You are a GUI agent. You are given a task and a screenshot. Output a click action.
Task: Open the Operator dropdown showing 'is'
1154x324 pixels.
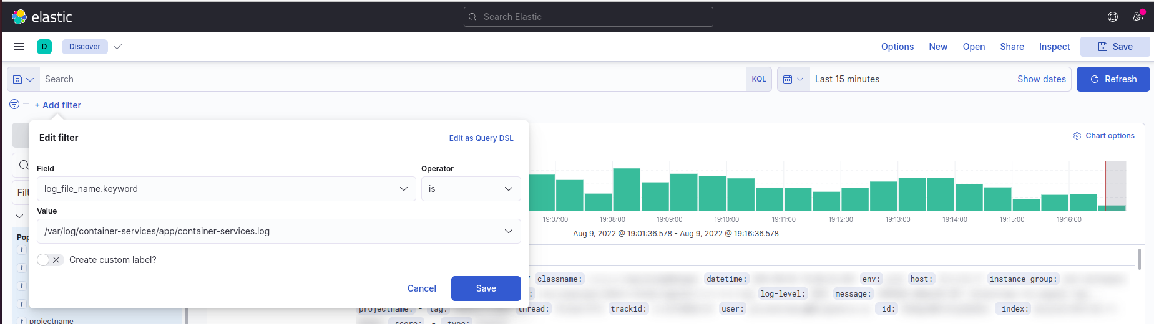point(471,189)
